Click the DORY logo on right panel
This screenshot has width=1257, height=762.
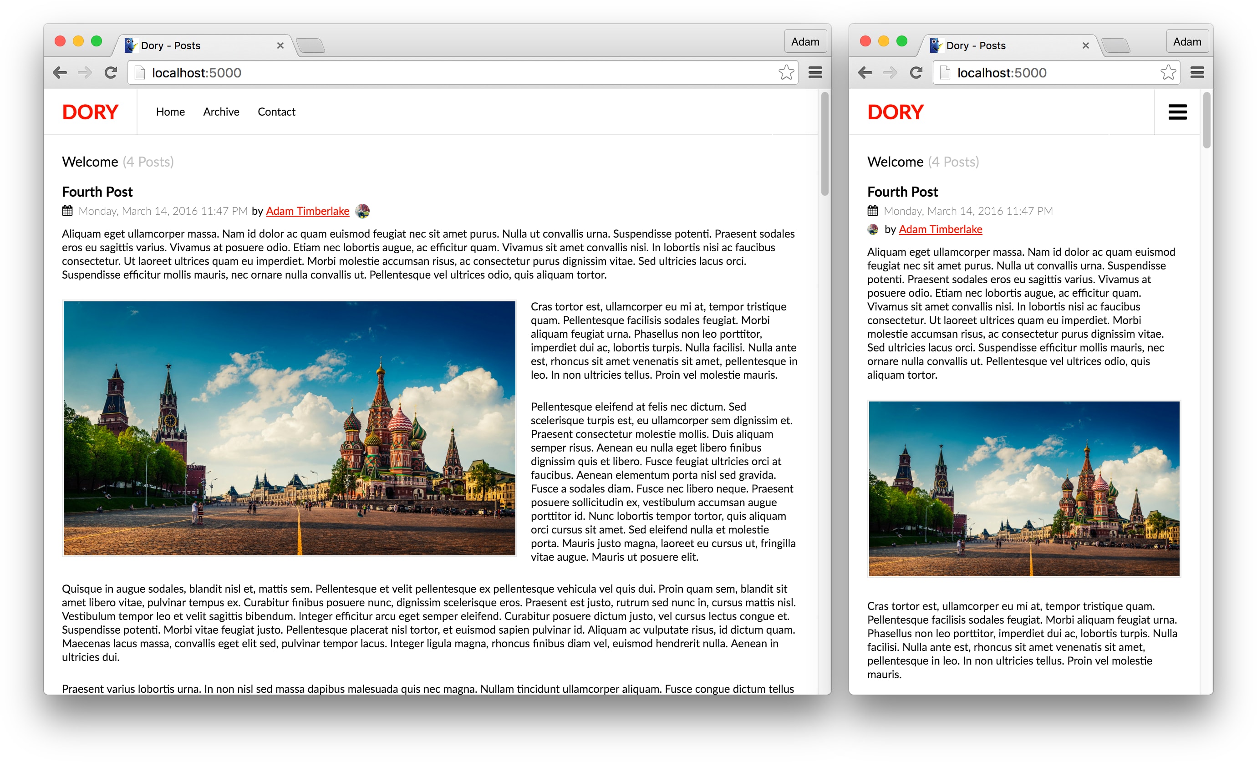coord(896,112)
